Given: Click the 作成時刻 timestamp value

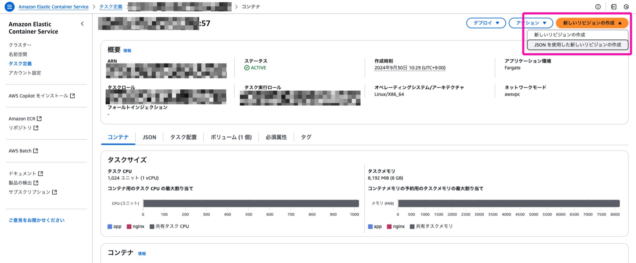Looking at the screenshot, I should pos(410,68).
